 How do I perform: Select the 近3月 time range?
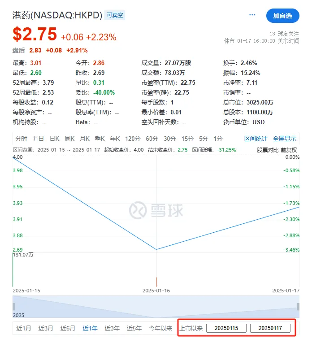coord(46,328)
